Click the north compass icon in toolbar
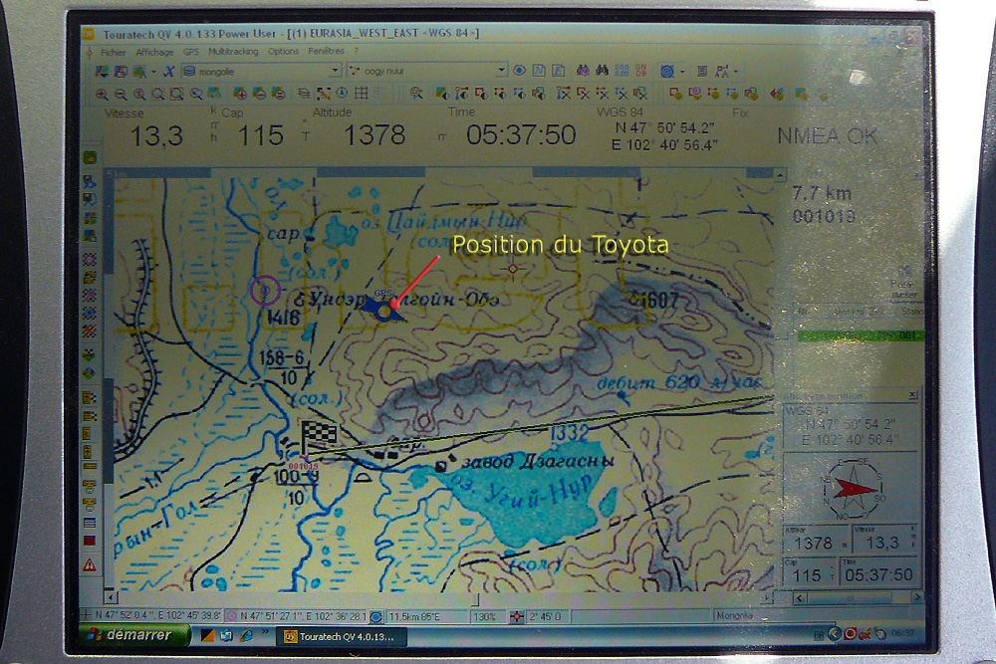Viewport: 996px width, 664px height. (343, 94)
